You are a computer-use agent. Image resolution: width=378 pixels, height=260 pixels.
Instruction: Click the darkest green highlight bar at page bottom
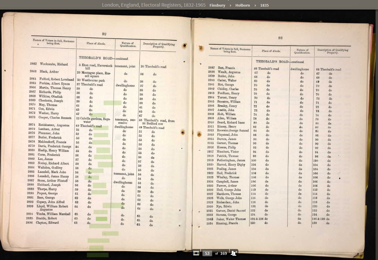click(x=98, y=255)
